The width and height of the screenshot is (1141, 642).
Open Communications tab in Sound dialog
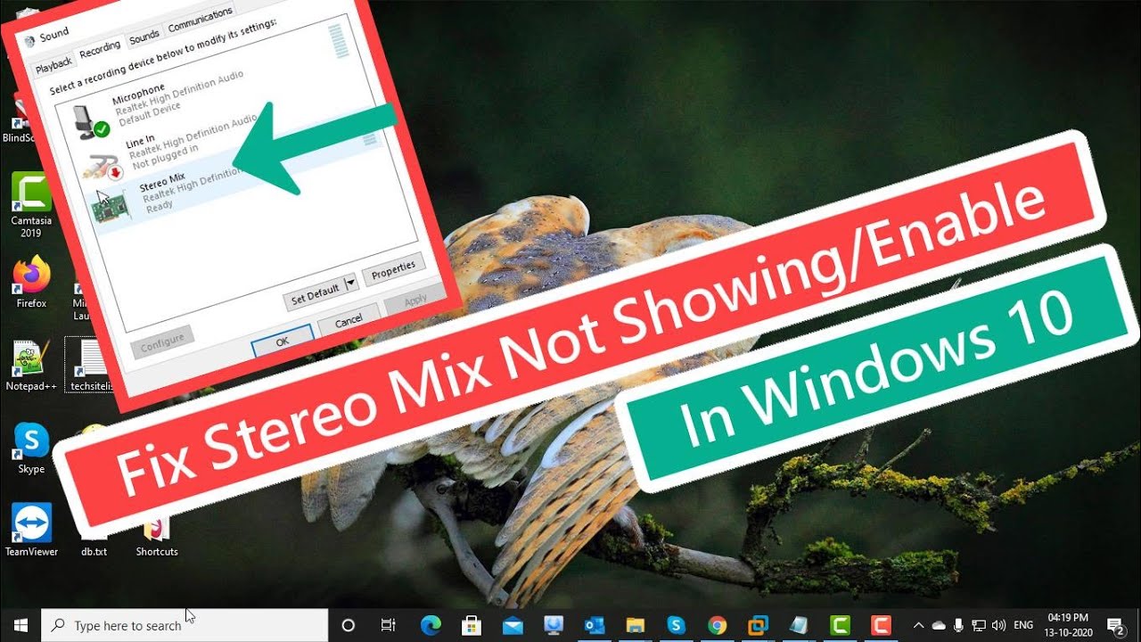click(x=201, y=19)
